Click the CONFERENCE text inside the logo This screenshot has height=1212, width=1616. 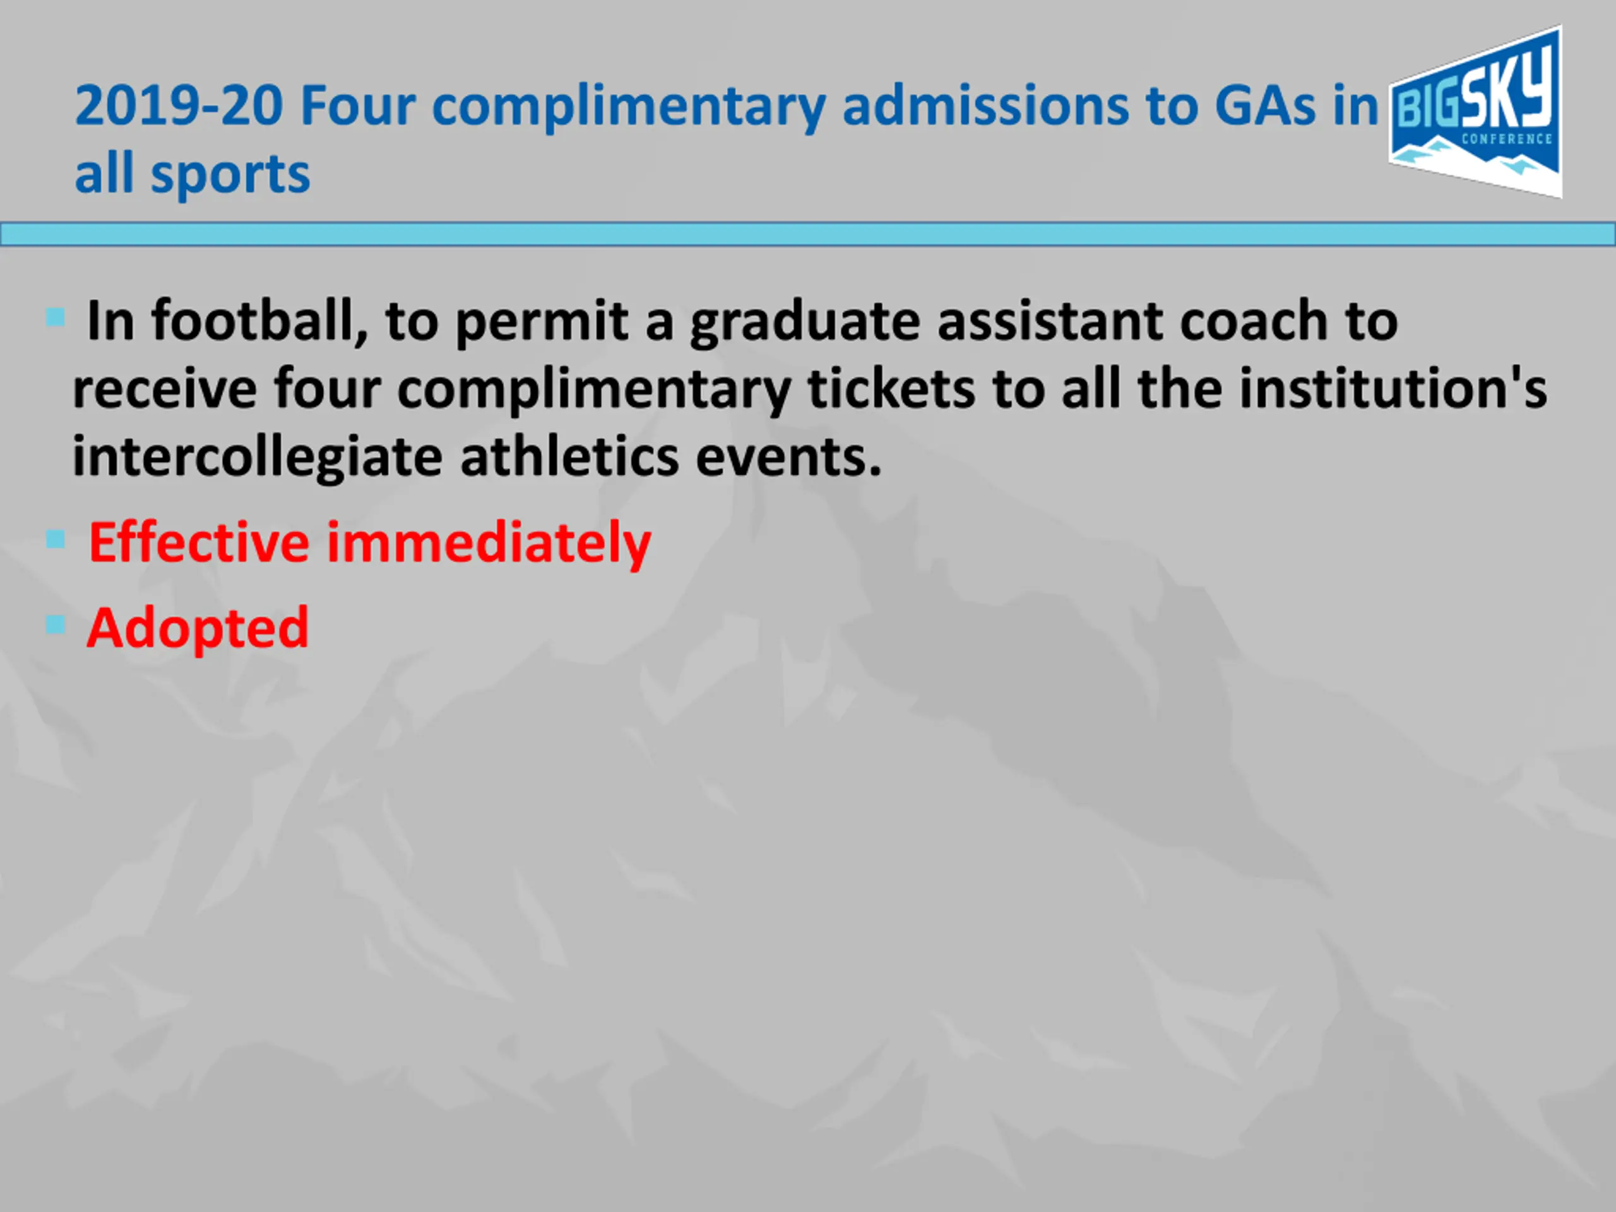(x=1506, y=139)
